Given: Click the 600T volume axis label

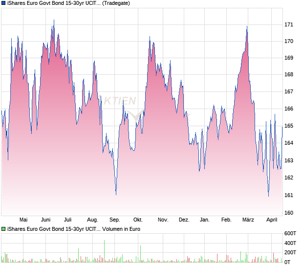Looking at the screenshot, I should tap(290, 234).
